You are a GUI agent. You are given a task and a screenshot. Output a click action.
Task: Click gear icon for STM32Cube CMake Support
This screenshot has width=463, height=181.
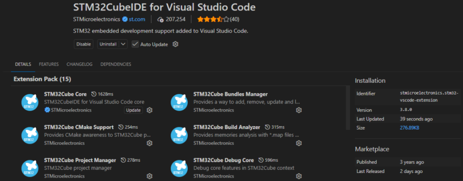[150, 143]
